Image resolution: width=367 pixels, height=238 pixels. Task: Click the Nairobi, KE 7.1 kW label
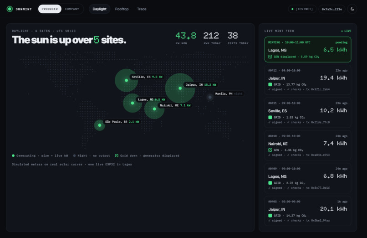coord(175,105)
